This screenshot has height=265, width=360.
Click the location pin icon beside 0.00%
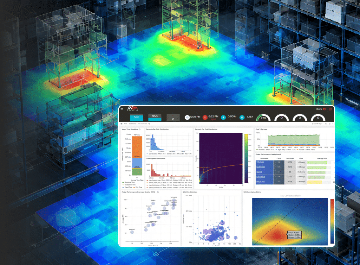(x=223, y=117)
